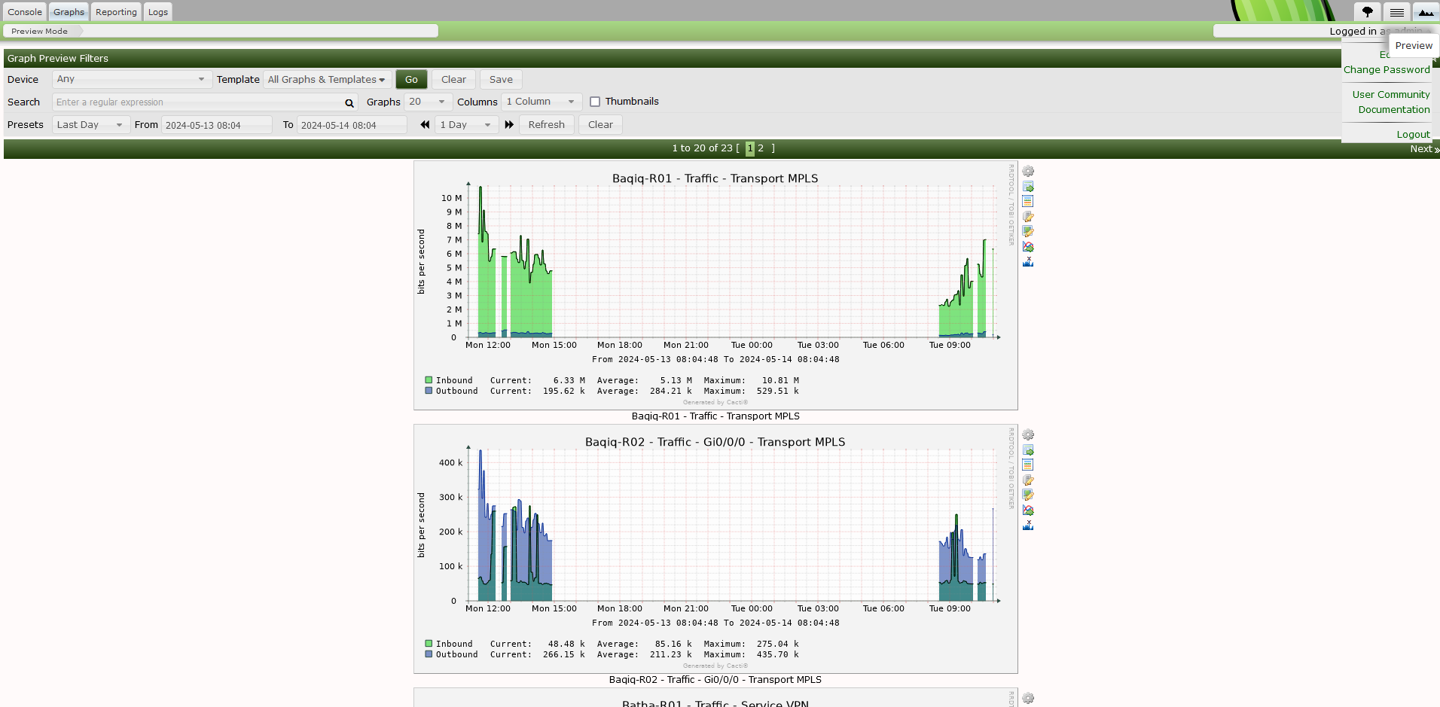
Task: Select Change Password in user menu
Action: [x=1387, y=69]
